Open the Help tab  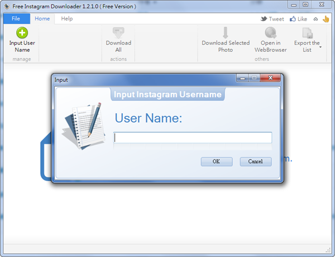pos(67,18)
